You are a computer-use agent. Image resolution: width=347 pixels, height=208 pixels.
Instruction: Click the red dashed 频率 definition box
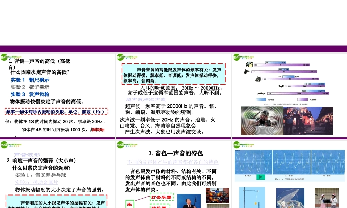56,112
